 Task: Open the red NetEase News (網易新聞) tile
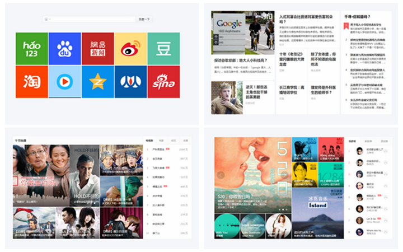coord(97,49)
